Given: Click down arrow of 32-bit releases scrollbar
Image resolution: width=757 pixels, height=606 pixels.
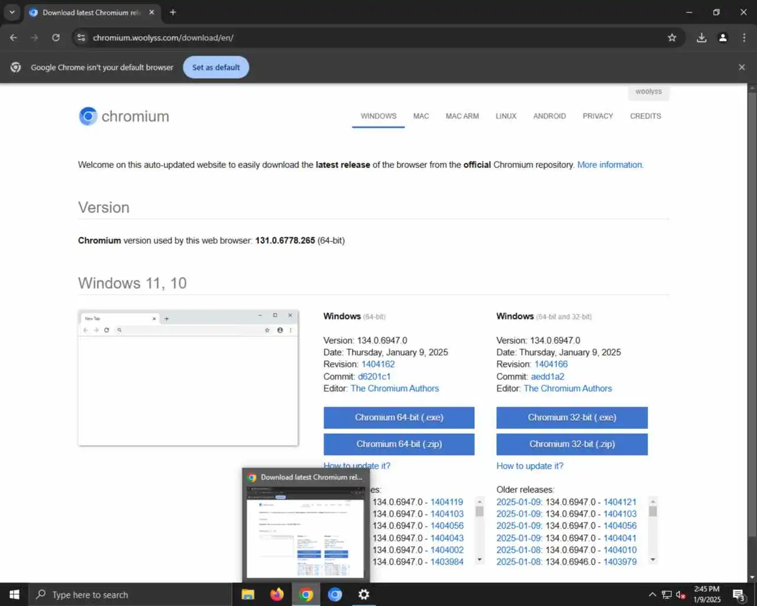Looking at the screenshot, I should [653, 560].
